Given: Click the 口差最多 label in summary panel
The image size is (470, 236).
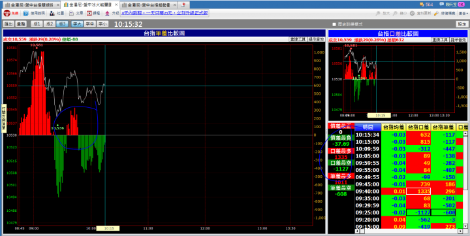Looking at the screenshot, I should [x=341, y=151].
